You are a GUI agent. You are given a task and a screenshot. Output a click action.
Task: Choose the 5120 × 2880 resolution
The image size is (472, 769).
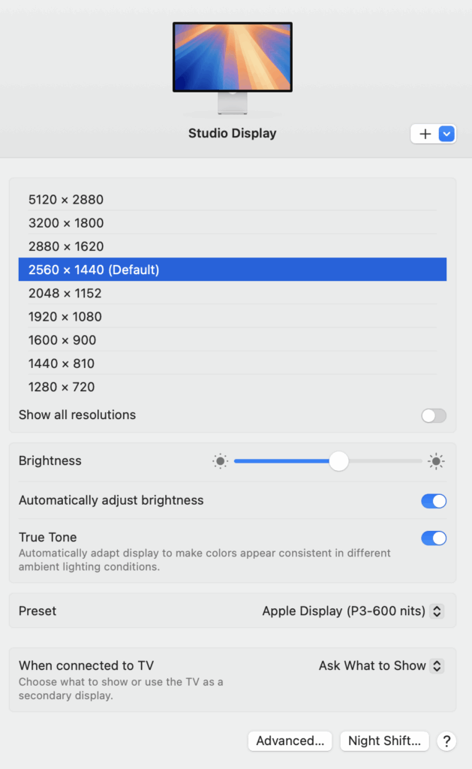(233, 200)
